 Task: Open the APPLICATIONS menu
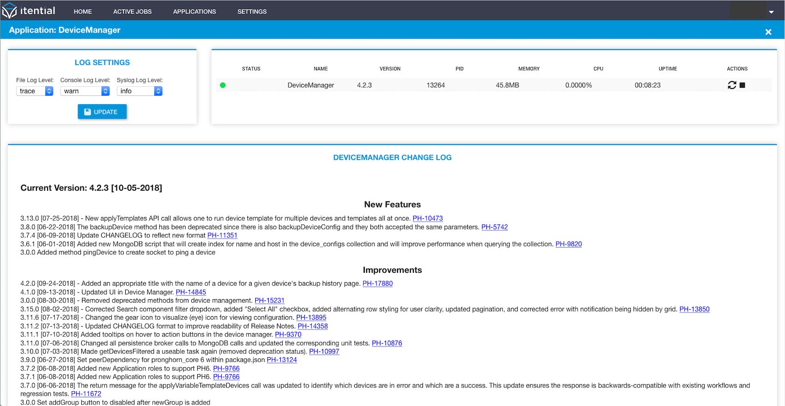pyautogui.click(x=194, y=12)
